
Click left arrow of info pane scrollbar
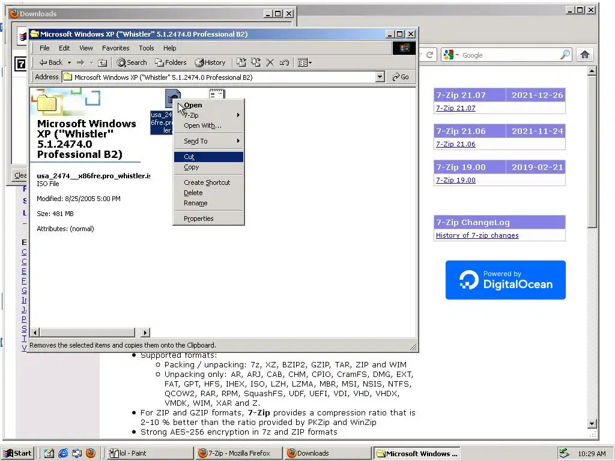(x=35, y=333)
